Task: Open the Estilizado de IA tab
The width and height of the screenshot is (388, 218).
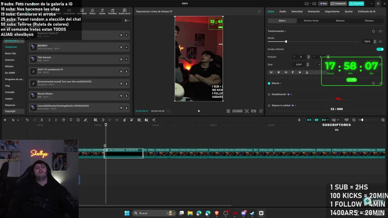Action: [367, 12]
